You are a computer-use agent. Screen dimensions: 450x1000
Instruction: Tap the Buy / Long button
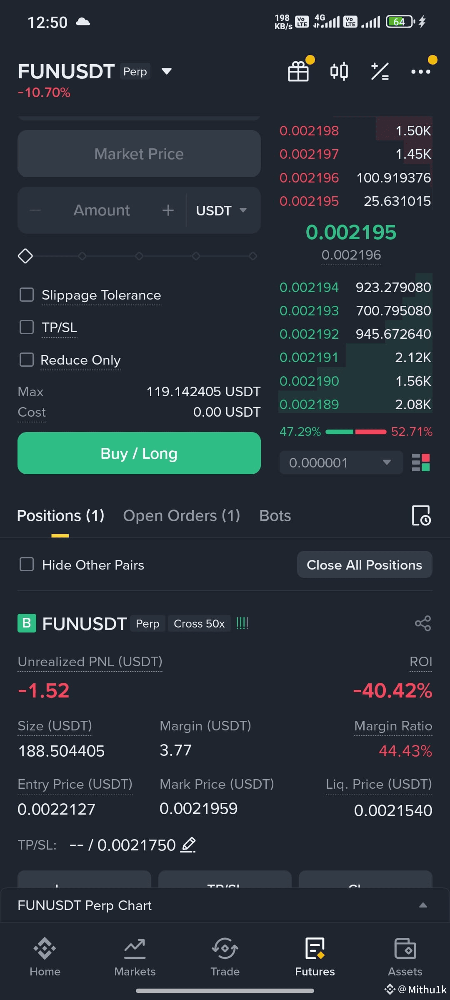(139, 453)
